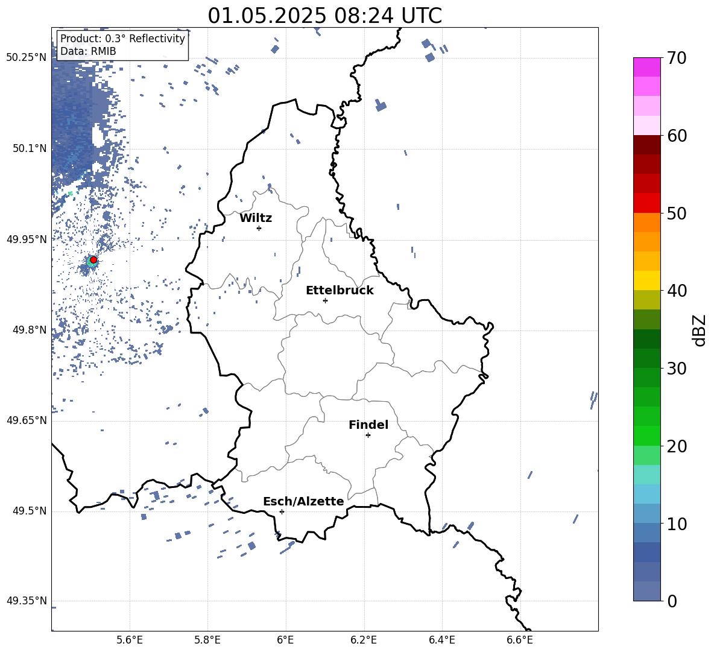Click the 49.5°N latitude label
The height and width of the screenshot is (652, 714).
[x=30, y=511]
